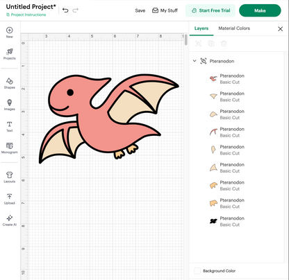
Task: Select the pink body Pteranodon layer thumbnail
Action: pos(213,79)
